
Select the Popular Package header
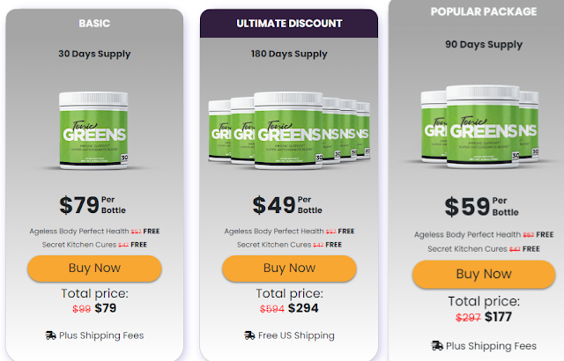(484, 11)
